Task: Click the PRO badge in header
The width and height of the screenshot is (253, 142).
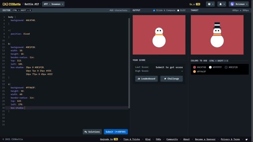Action: [x=198, y=4]
